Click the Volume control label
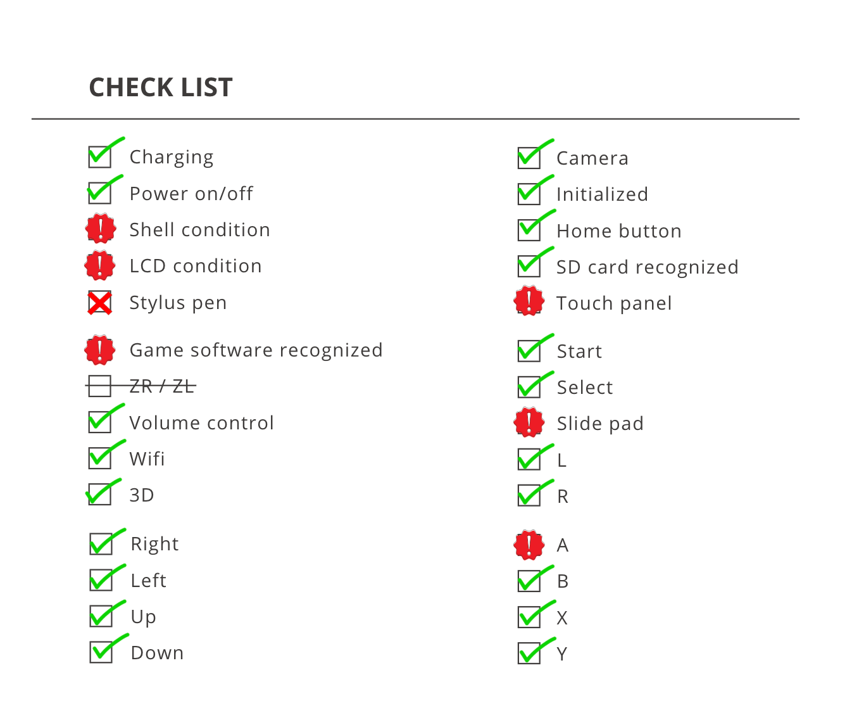852x727 pixels. (201, 422)
